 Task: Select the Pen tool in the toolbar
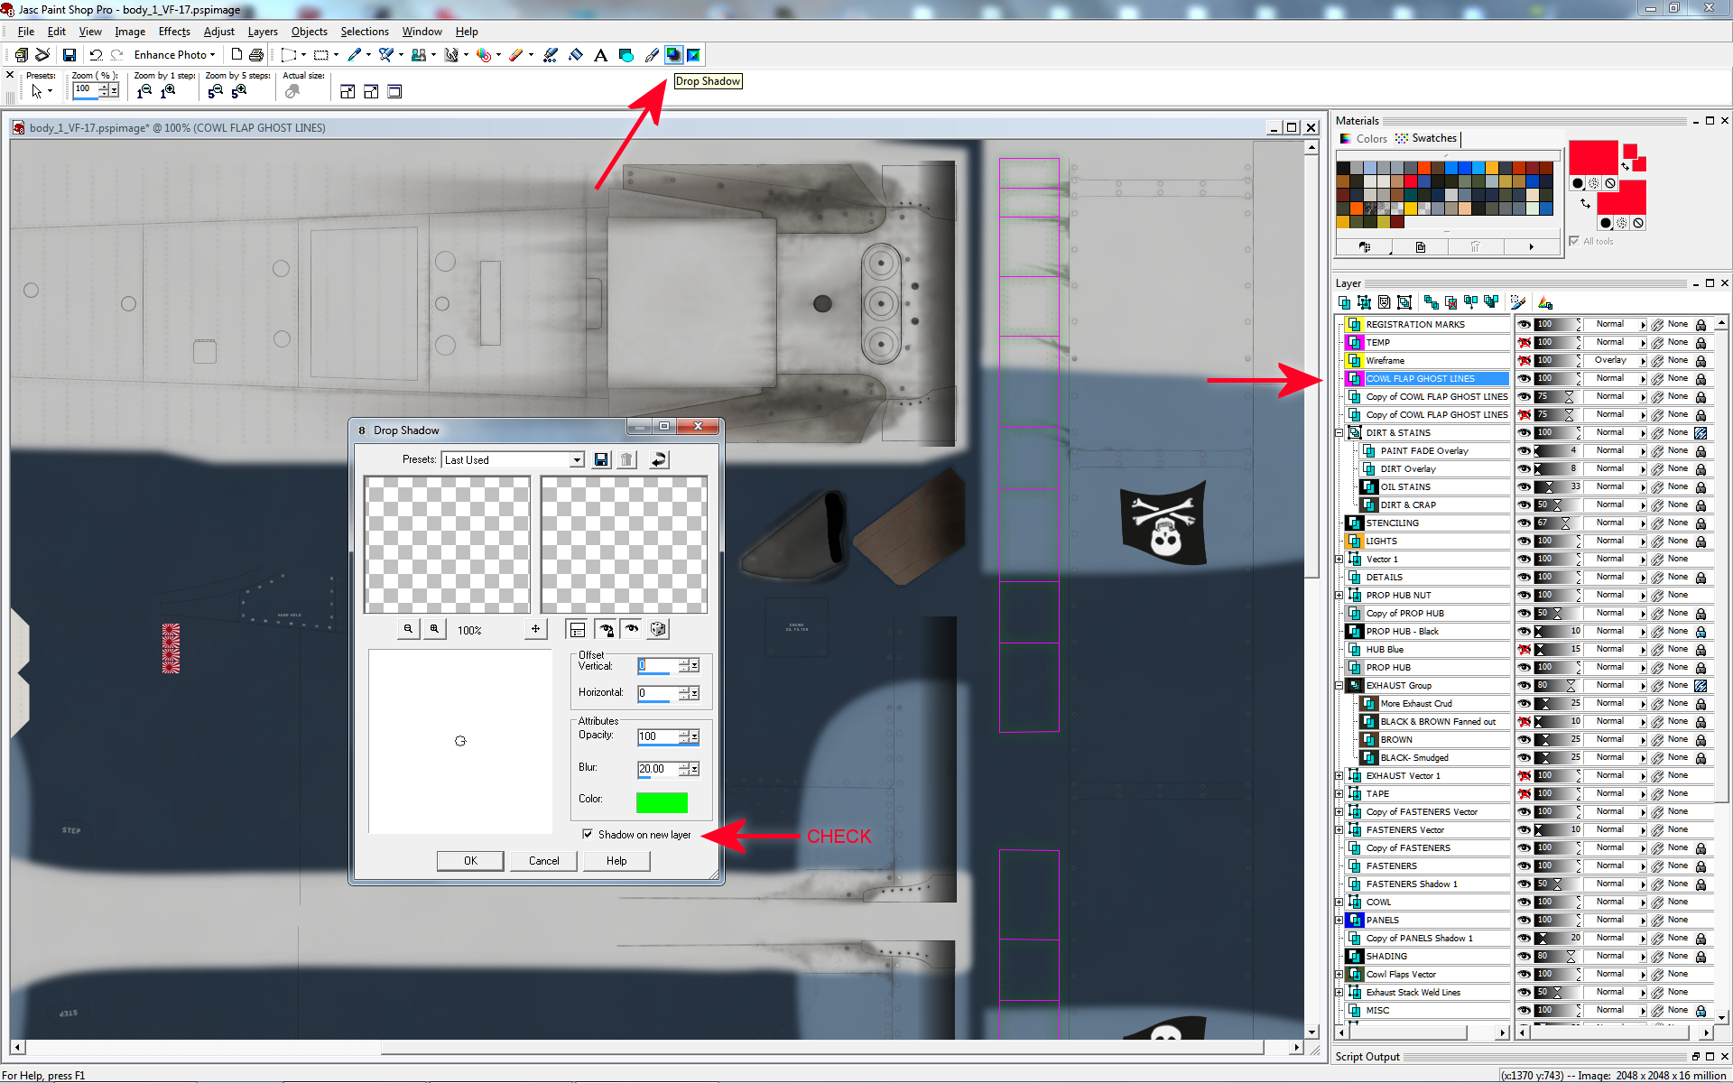652,55
